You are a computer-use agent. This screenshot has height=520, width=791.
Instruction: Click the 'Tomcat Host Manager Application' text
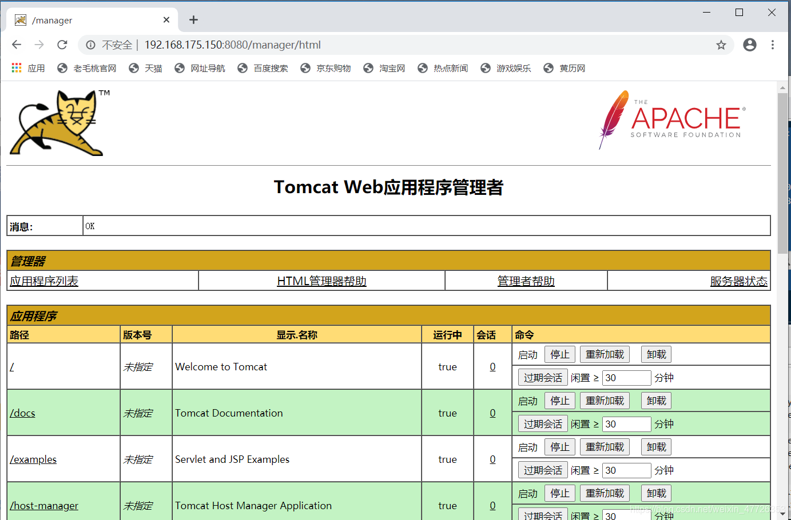tap(253, 506)
